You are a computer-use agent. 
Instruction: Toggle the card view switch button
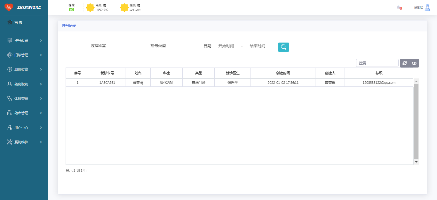(414, 63)
